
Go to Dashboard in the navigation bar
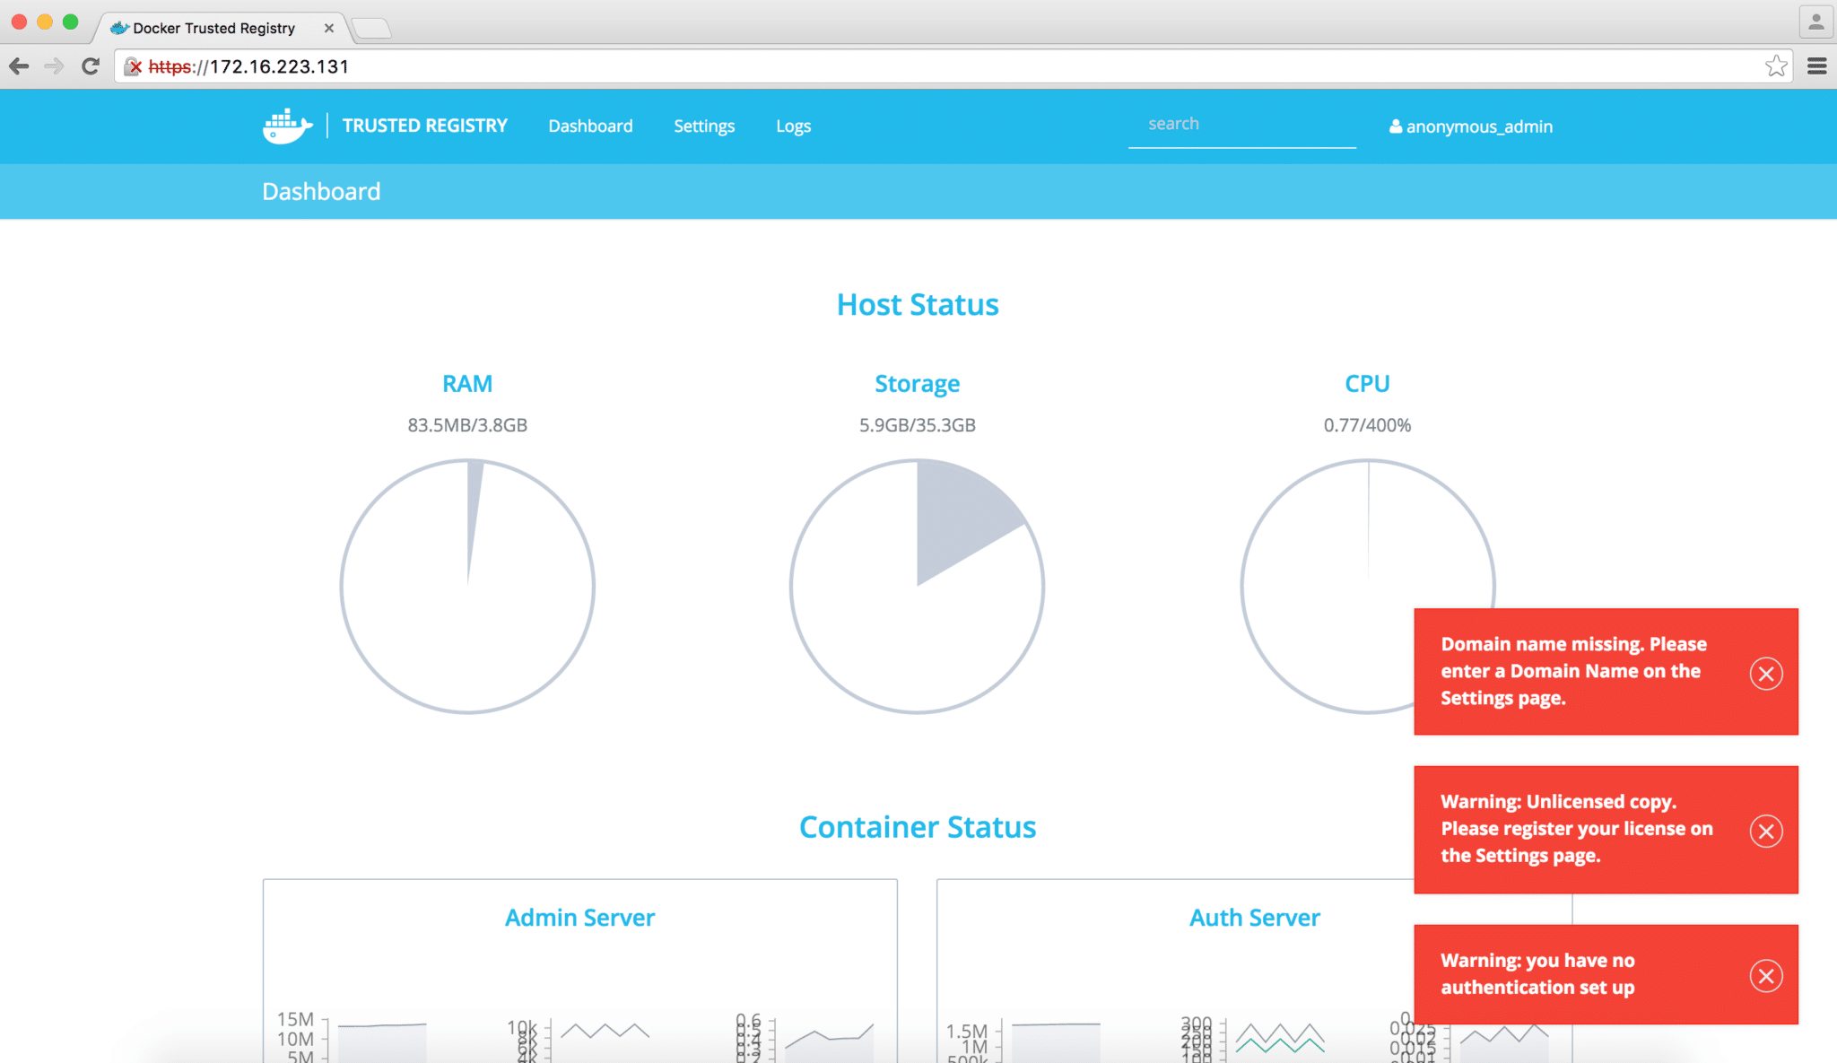pyautogui.click(x=590, y=126)
